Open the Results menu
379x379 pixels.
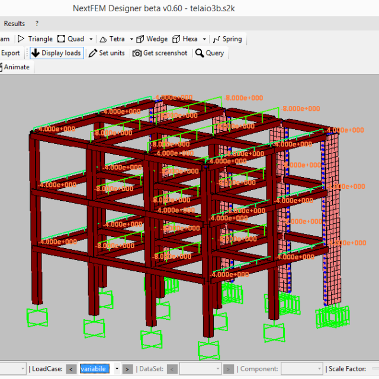click(14, 24)
